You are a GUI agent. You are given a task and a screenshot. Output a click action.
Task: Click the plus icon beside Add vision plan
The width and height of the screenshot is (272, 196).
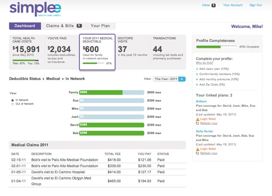tap(197, 69)
